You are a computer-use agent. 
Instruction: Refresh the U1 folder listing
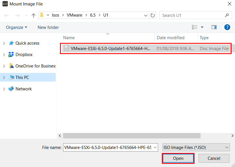(153, 15)
